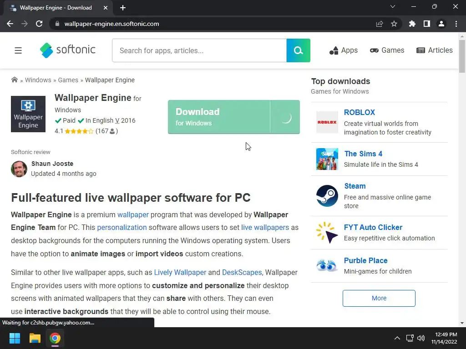Viewport: 466px width, 349px height.
Task: Click the scrollbar down arrow
Action: (x=462, y=323)
